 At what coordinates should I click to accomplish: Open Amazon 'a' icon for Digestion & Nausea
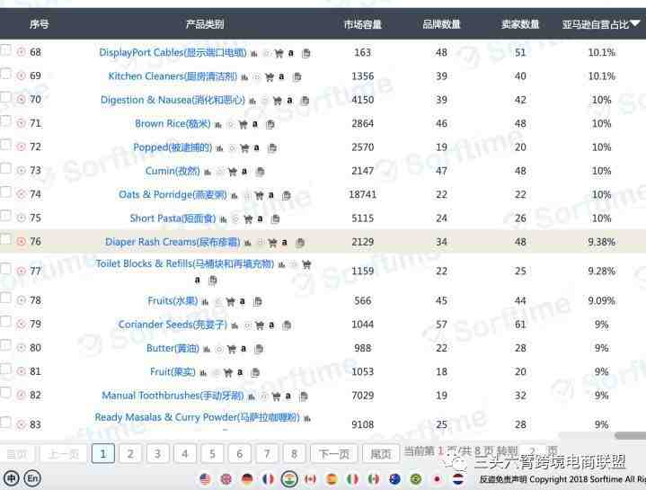click(x=289, y=100)
